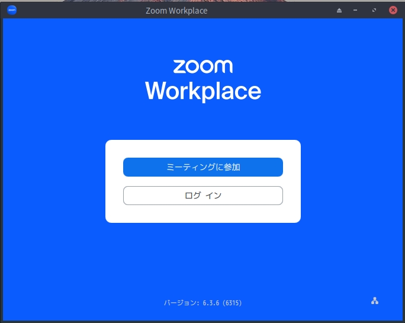Minimize the Zoom Workplace window
This screenshot has height=323, width=405.
pos(355,10)
